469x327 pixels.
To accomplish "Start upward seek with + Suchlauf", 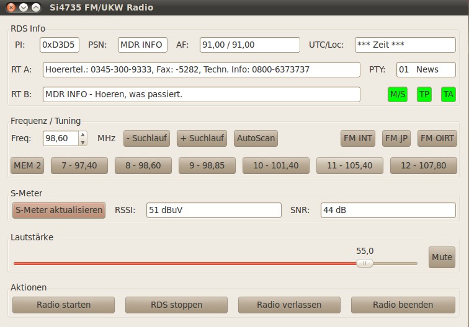I will tap(202, 138).
